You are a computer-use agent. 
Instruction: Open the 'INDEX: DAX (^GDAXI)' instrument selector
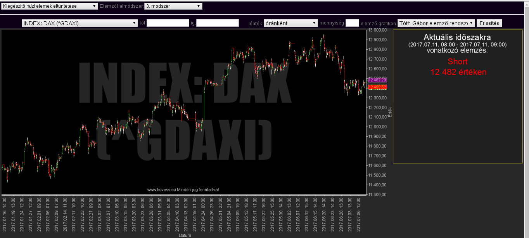pyautogui.click(x=80, y=23)
